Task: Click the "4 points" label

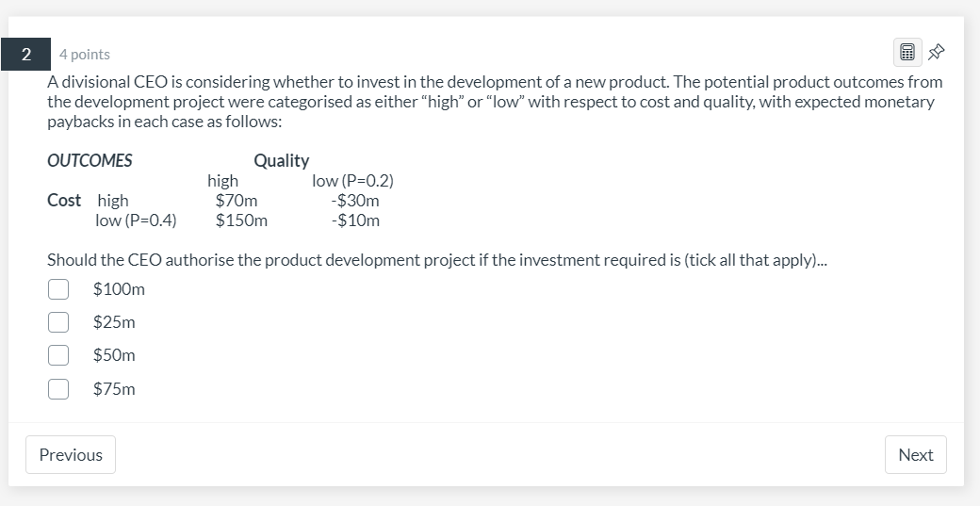Action: point(84,55)
